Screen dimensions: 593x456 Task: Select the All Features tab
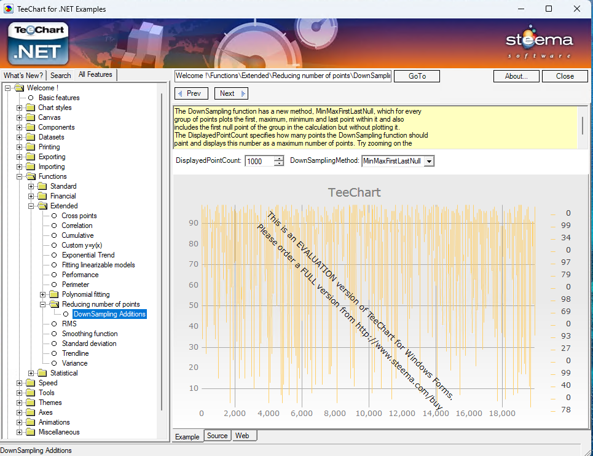(95, 74)
